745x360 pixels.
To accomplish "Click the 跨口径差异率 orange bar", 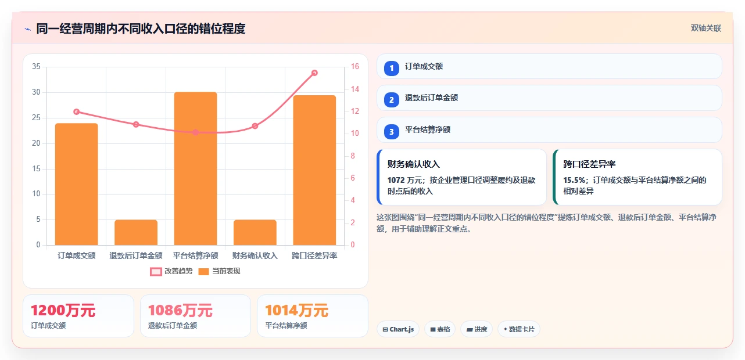I will 314,170.
